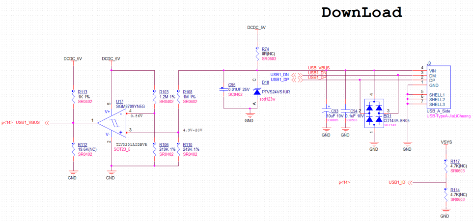Click the J3 USB connector body
Image resolution: width=473 pixels, height=221 pixels.
coord(439,87)
